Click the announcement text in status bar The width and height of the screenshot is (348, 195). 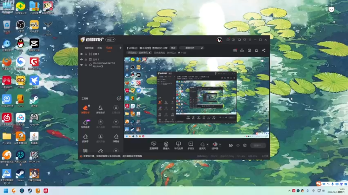(x=113, y=156)
